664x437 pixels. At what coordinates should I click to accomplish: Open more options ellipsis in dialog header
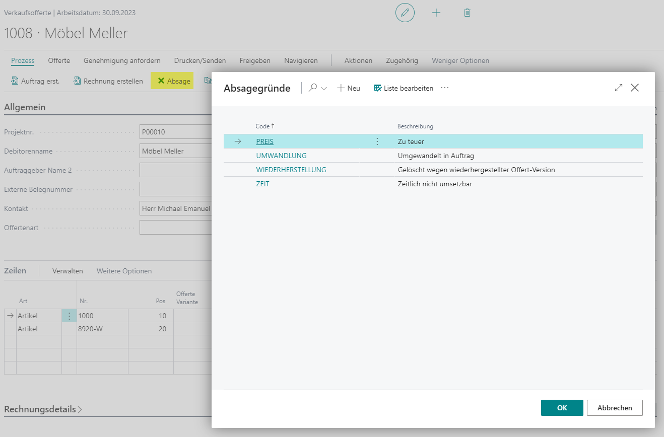click(444, 88)
